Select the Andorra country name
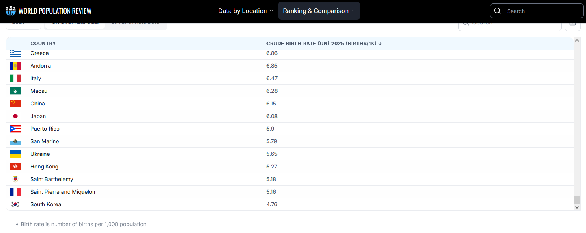 point(41,66)
